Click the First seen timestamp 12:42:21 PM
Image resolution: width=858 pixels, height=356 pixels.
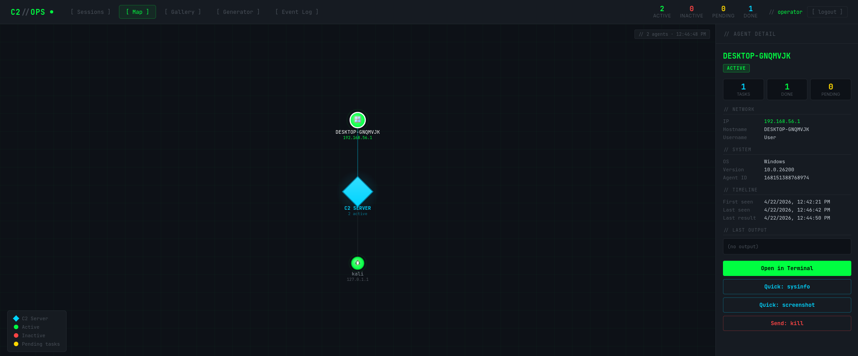pyautogui.click(x=797, y=202)
